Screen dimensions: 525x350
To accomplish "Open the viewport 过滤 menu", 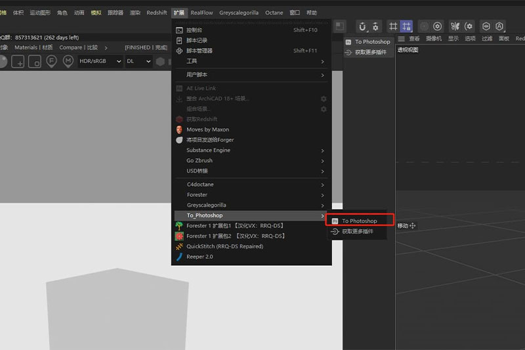I will tap(487, 39).
